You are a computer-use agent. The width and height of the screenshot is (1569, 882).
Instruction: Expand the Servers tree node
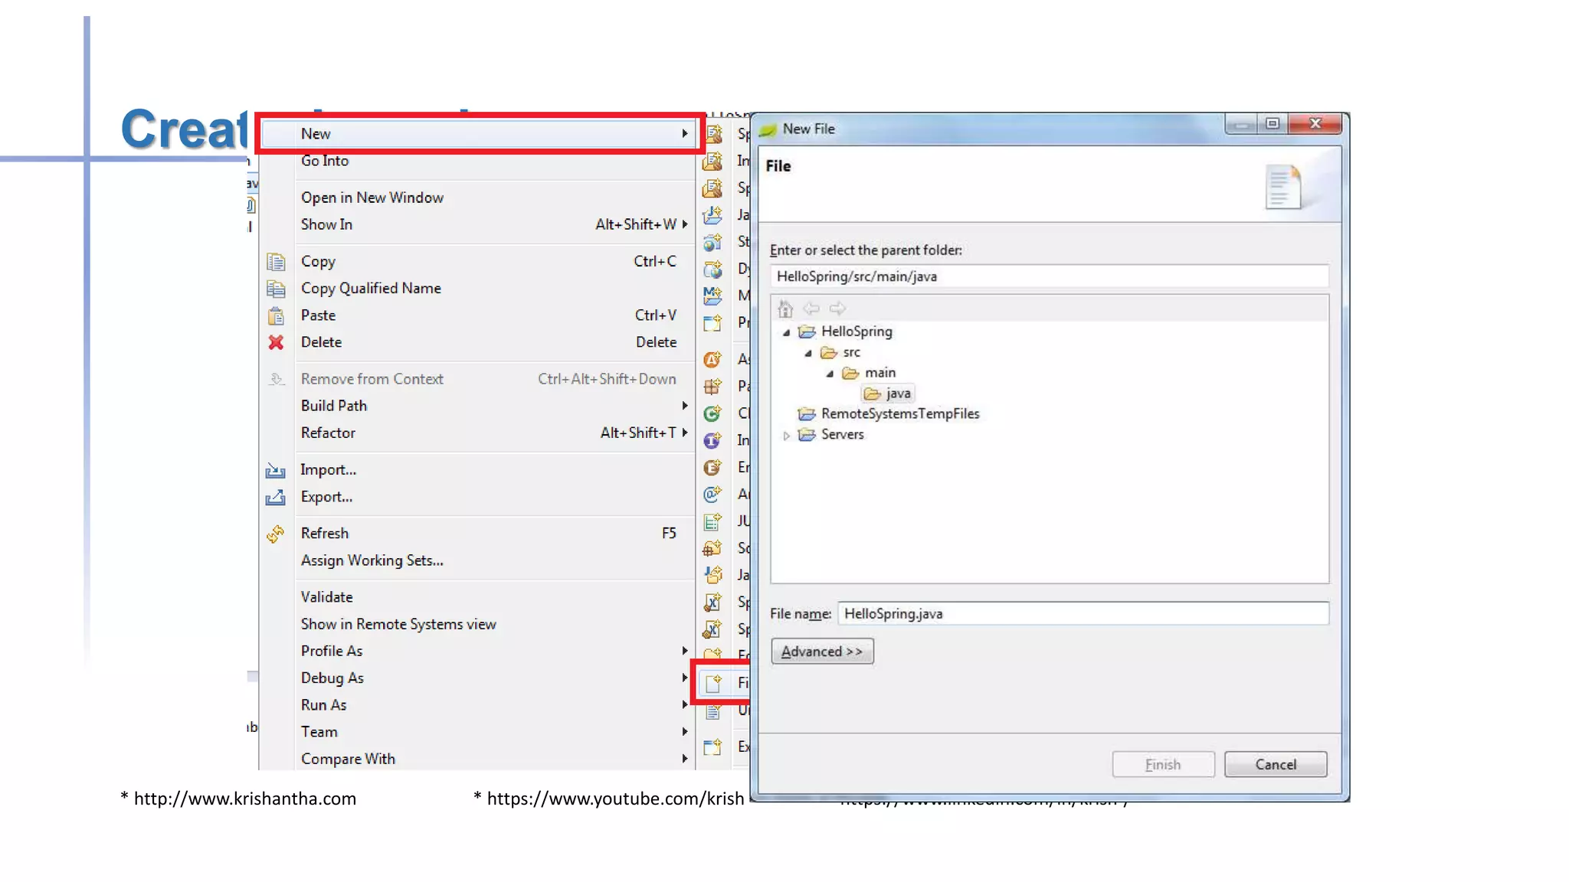(786, 435)
